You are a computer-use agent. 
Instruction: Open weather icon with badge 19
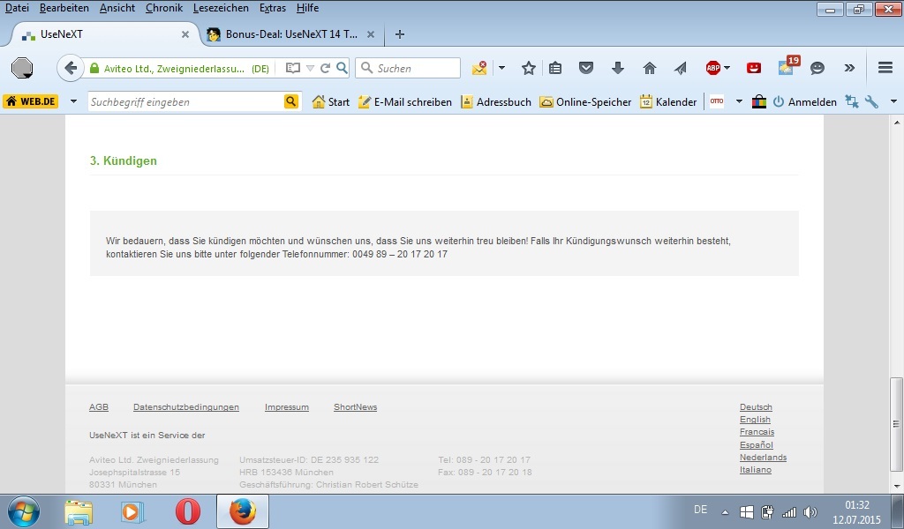(787, 66)
